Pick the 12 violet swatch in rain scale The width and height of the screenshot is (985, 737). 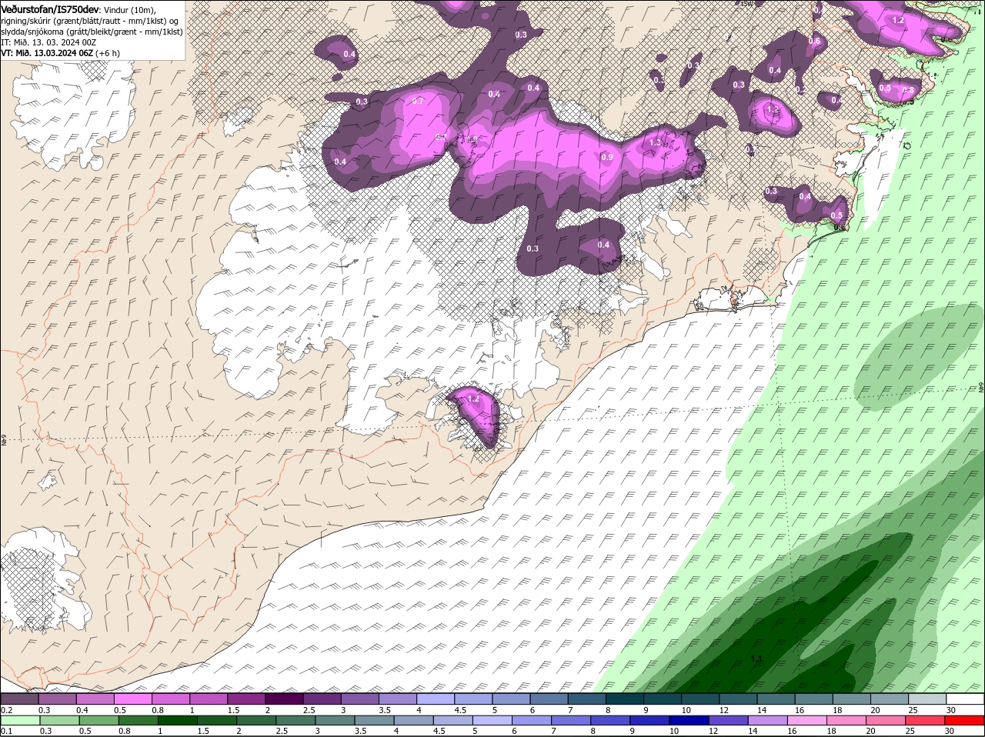click(728, 721)
